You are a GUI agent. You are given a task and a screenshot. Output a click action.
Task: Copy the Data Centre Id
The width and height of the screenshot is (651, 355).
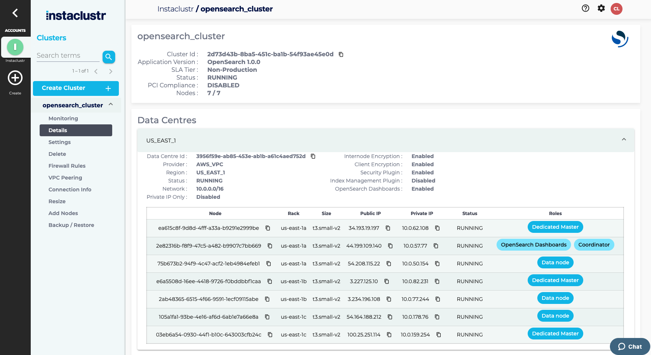(x=313, y=156)
